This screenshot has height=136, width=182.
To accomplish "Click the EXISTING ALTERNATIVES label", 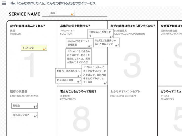I will [x=24, y=96].
